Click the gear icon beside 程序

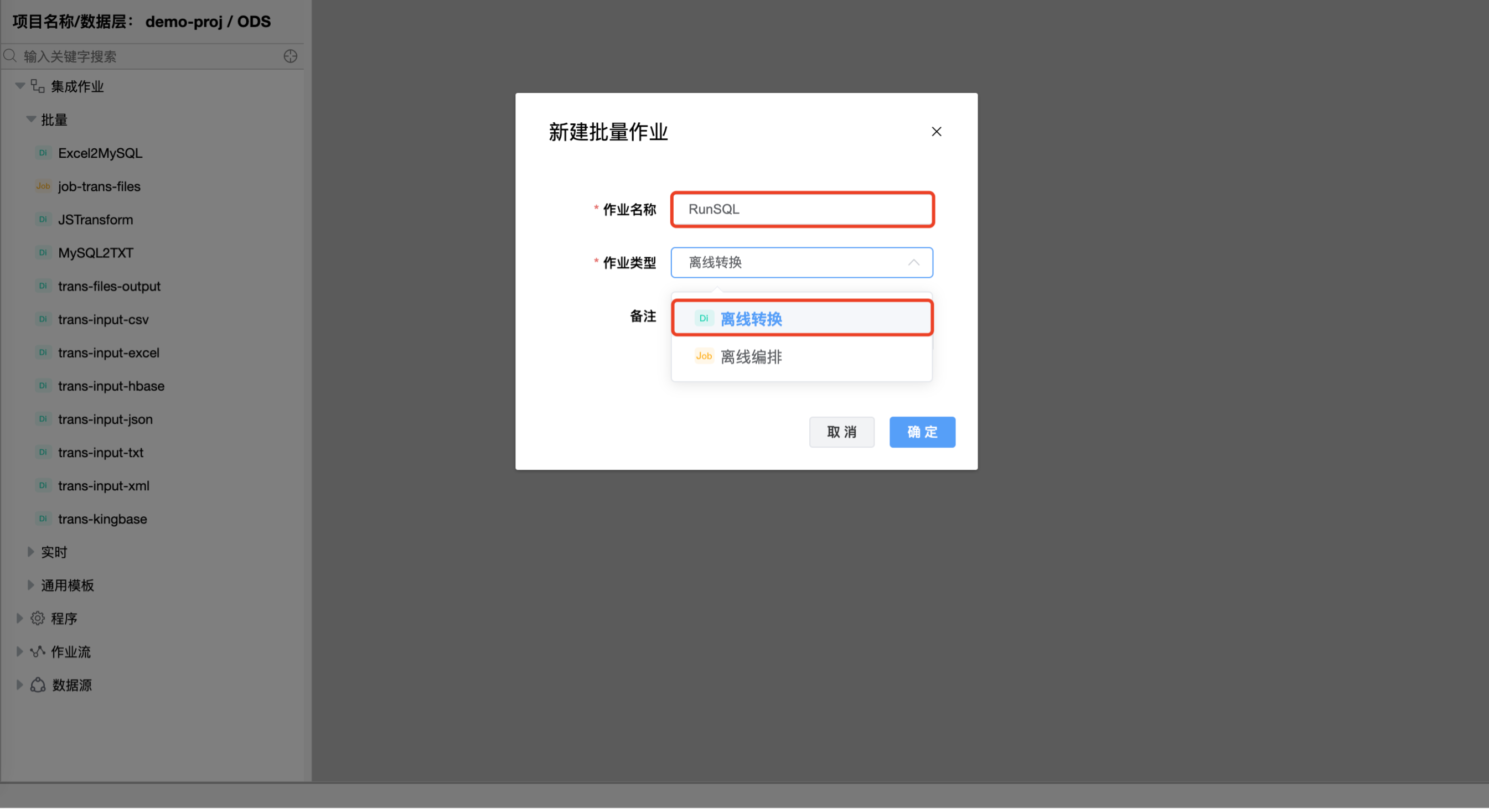point(37,618)
